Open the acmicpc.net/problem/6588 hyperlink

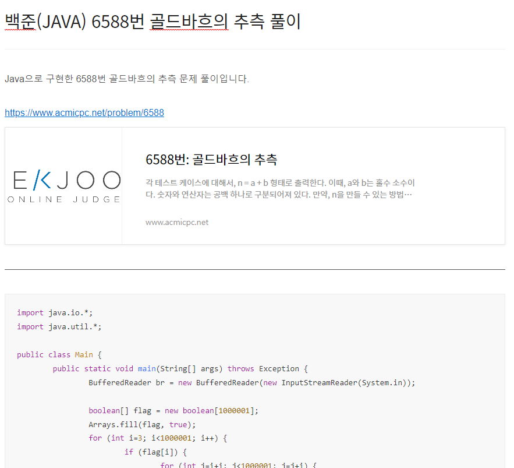[84, 112]
